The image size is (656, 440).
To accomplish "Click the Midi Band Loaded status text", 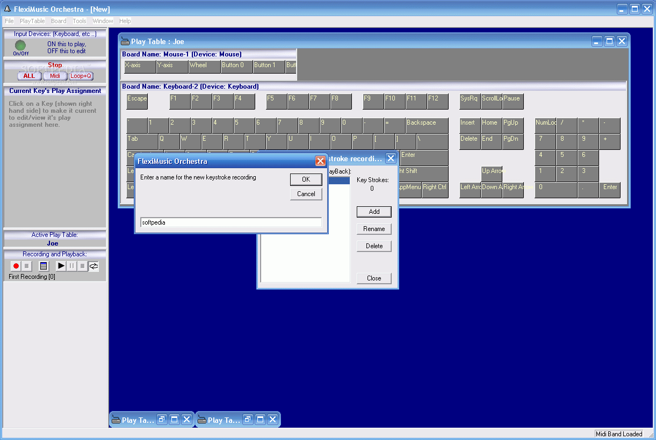I will click(x=619, y=434).
